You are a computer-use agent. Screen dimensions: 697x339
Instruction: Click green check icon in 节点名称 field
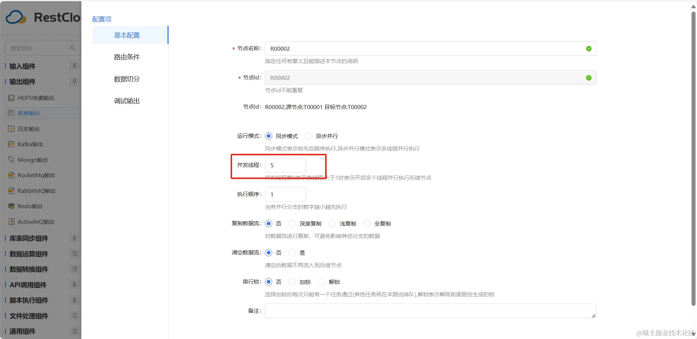point(589,48)
